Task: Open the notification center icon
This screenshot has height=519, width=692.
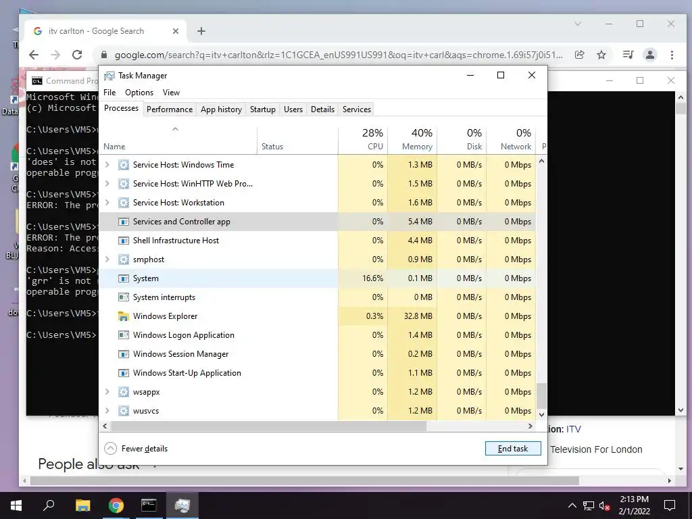Action: (x=670, y=505)
